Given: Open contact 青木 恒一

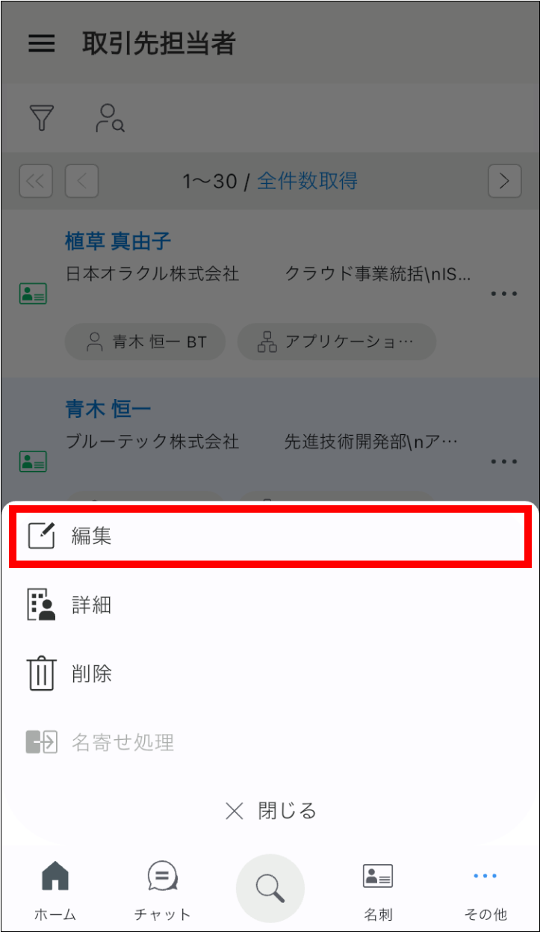Looking at the screenshot, I should [108, 409].
